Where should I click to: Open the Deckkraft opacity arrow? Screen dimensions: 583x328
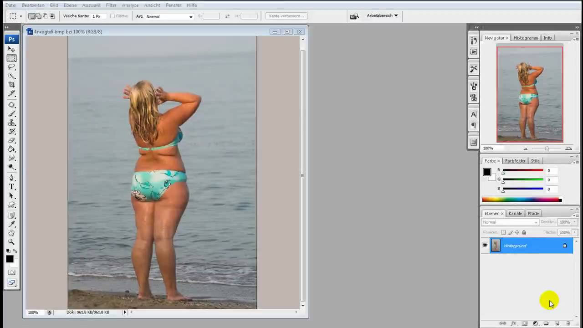point(575,222)
